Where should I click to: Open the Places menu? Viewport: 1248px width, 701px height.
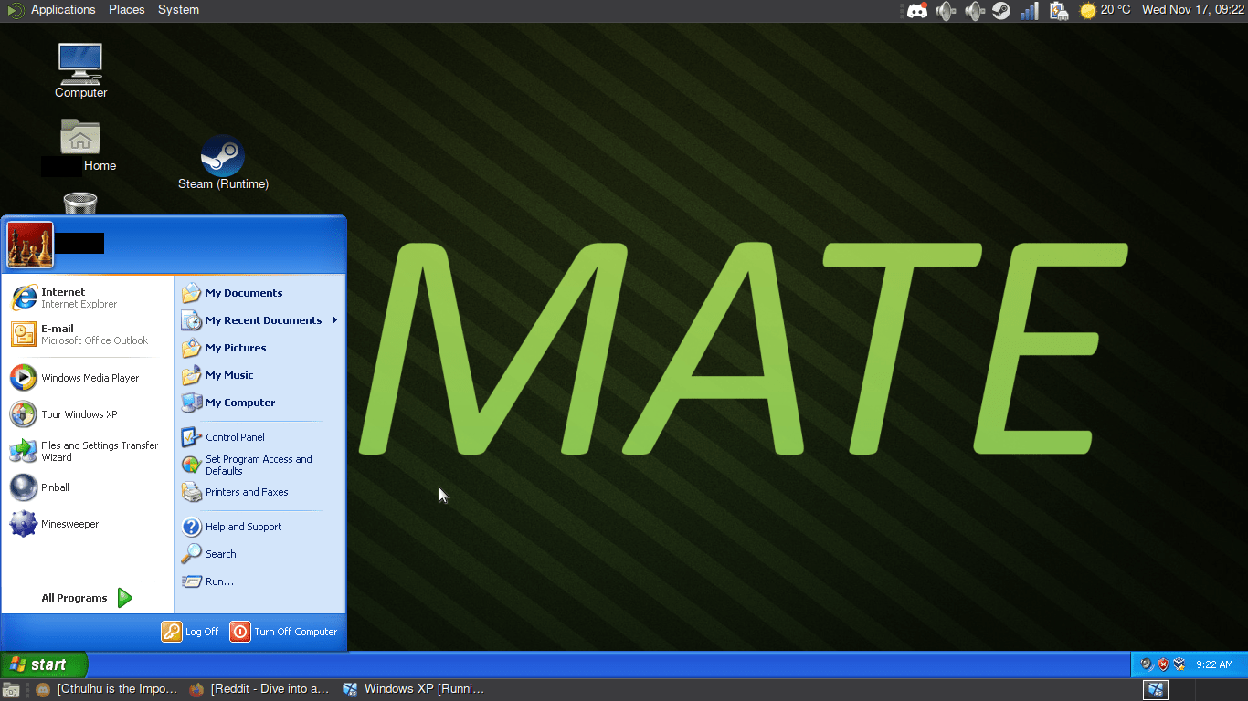(126, 10)
